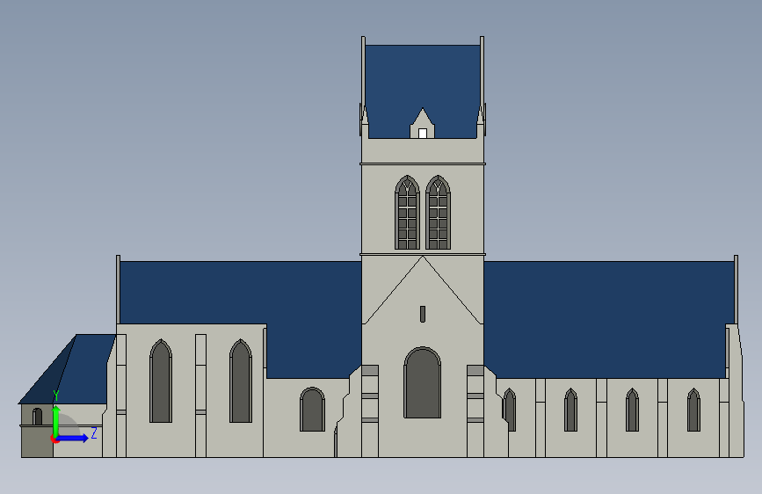This screenshot has height=494, width=762.
Task: Pick the narrow slit opening in the transept gable
Action: [422, 314]
